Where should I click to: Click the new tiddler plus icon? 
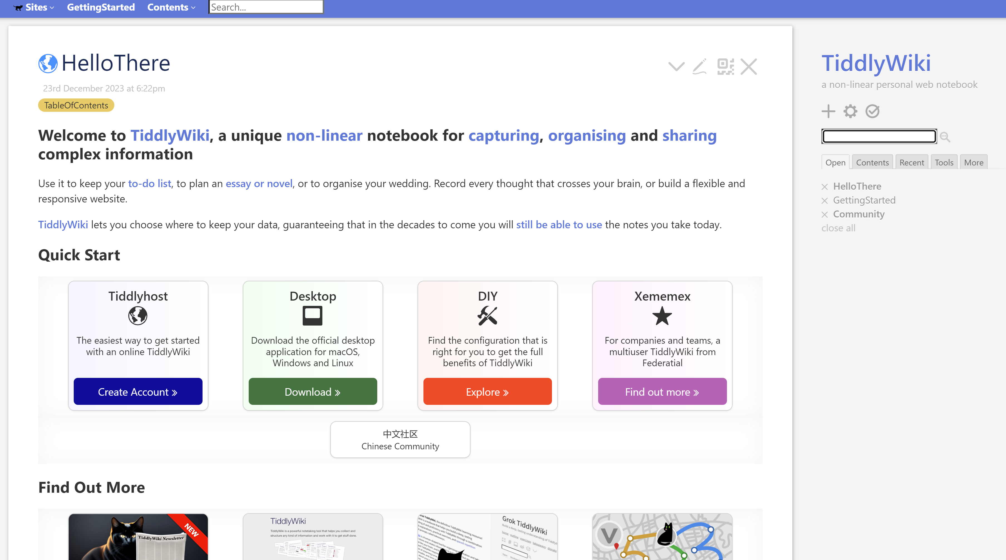click(828, 111)
